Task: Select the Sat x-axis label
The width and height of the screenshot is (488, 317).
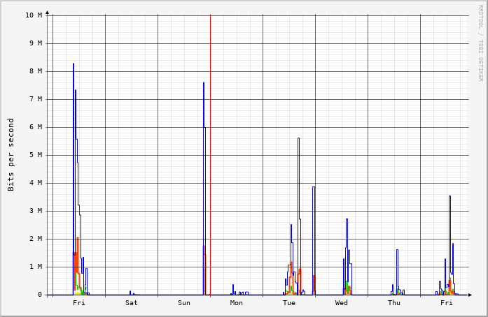Action: pos(132,303)
